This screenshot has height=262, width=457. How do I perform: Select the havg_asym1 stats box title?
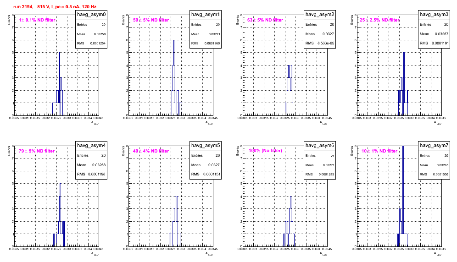[x=206, y=15]
